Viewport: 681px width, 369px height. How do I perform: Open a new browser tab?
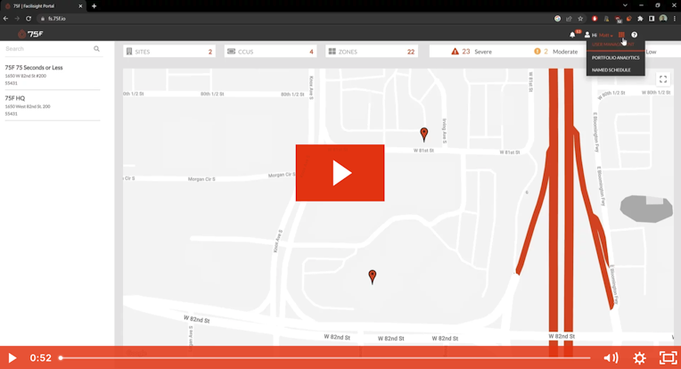94,6
